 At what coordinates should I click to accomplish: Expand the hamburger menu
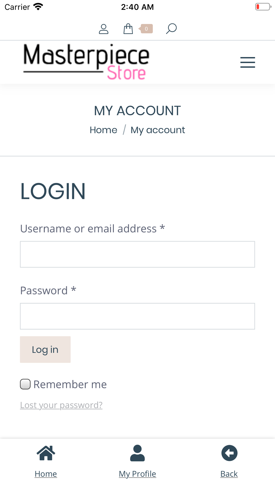click(248, 62)
